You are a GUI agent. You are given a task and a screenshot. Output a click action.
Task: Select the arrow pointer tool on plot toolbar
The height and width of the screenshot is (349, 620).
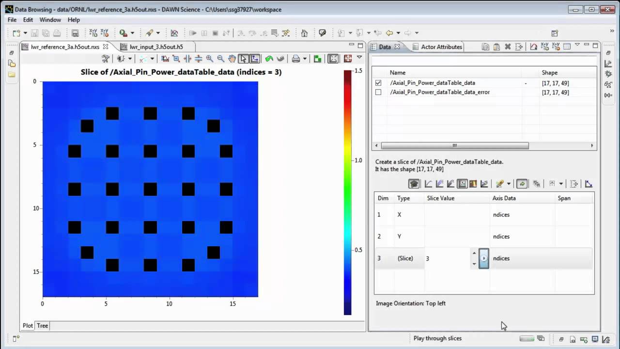(x=243, y=59)
